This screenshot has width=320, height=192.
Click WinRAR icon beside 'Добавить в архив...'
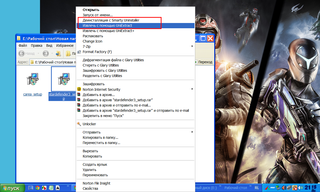tap(79, 94)
